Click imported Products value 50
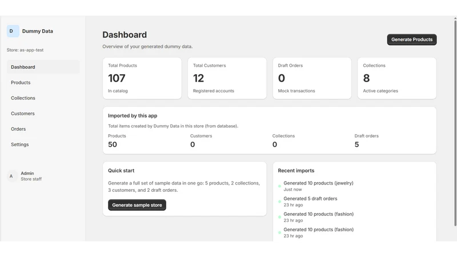457x257 pixels. tap(113, 144)
